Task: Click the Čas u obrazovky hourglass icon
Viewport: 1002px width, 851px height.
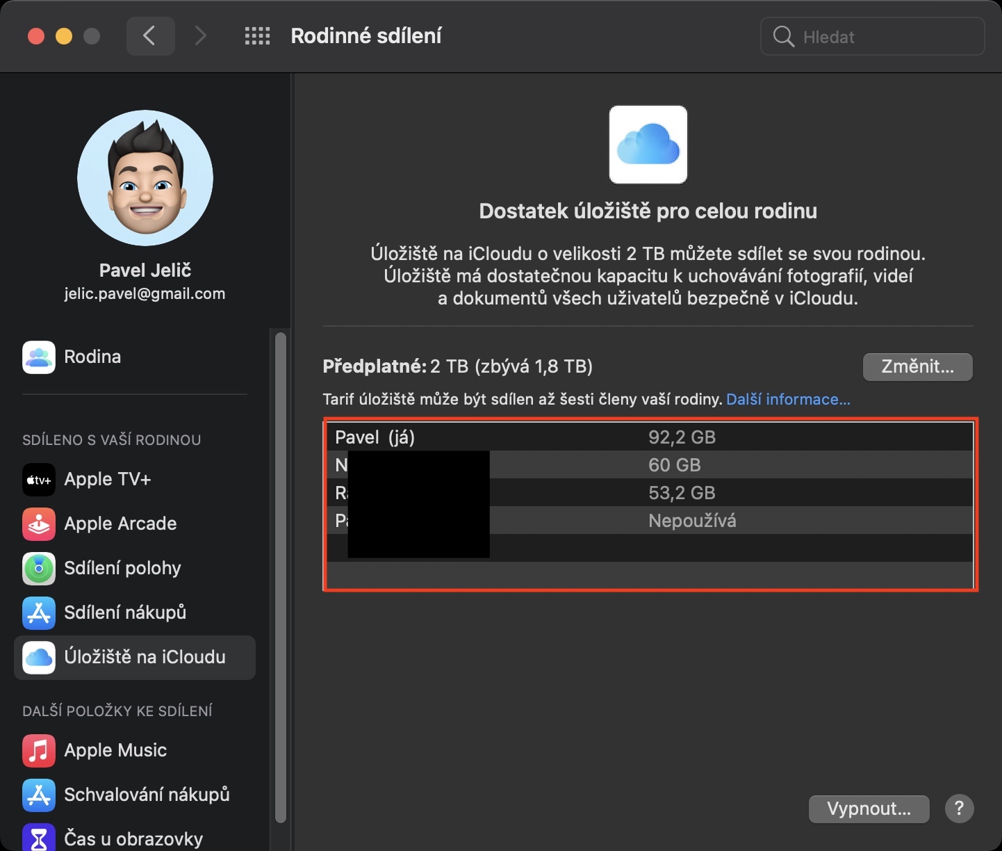Action: pos(39,837)
